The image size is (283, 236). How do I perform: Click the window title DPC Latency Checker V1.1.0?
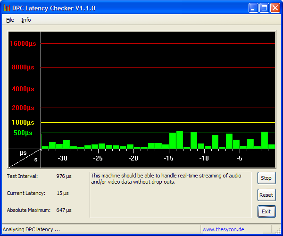pos(54,8)
